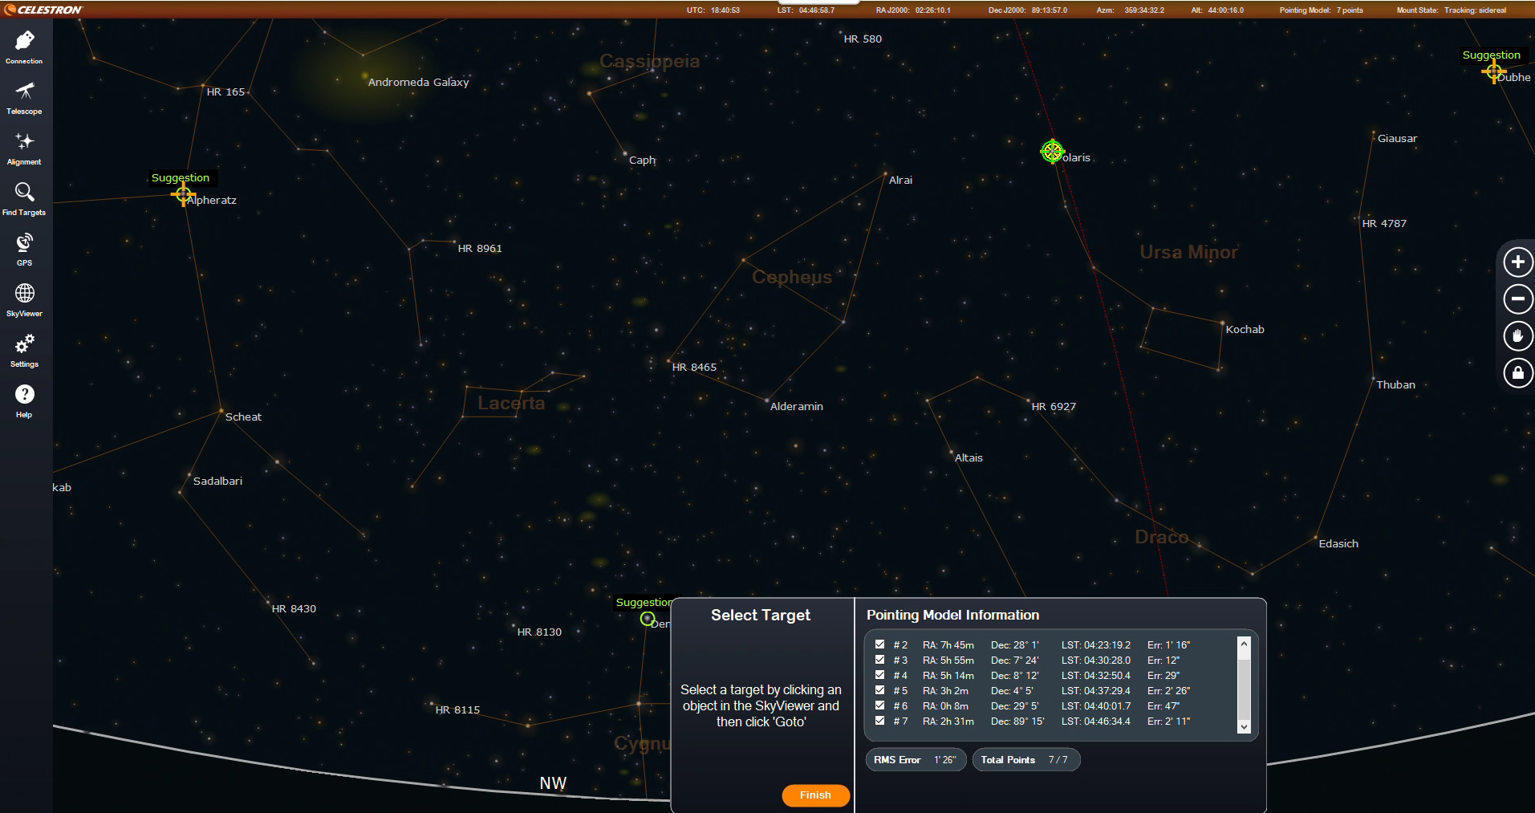Screen dimensions: 1535x813
Task: Select the star HR 8130
Action: point(539,632)
